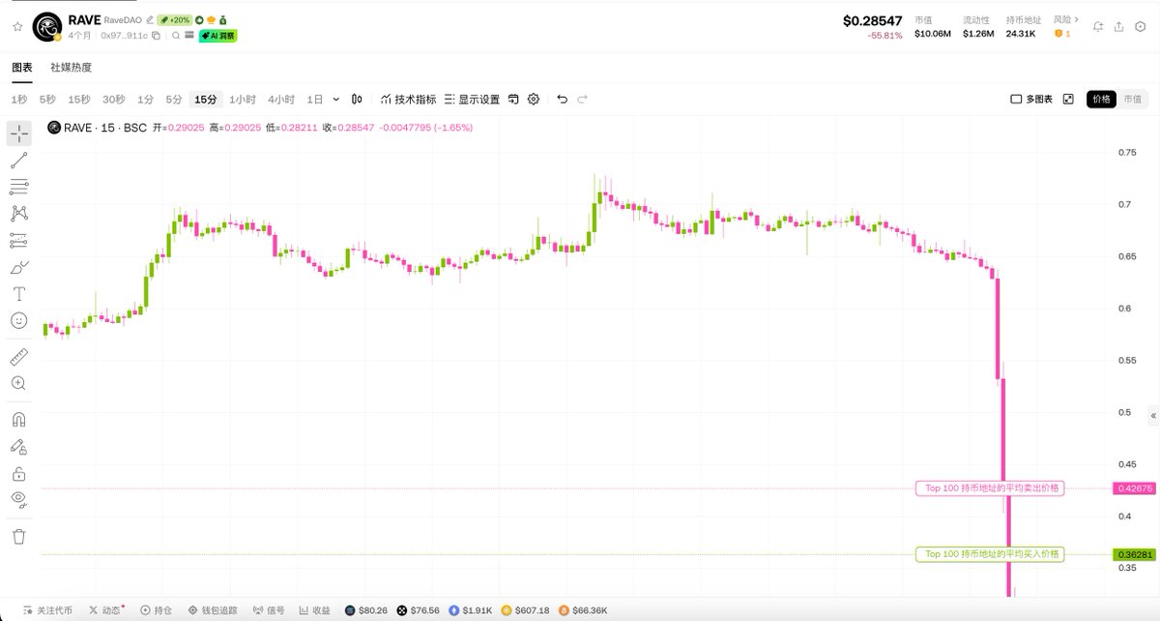The height and width of the screenshot is (621, 1160).
Task: Select the 4小时 timeframe
Action: [x=281, y=99]
